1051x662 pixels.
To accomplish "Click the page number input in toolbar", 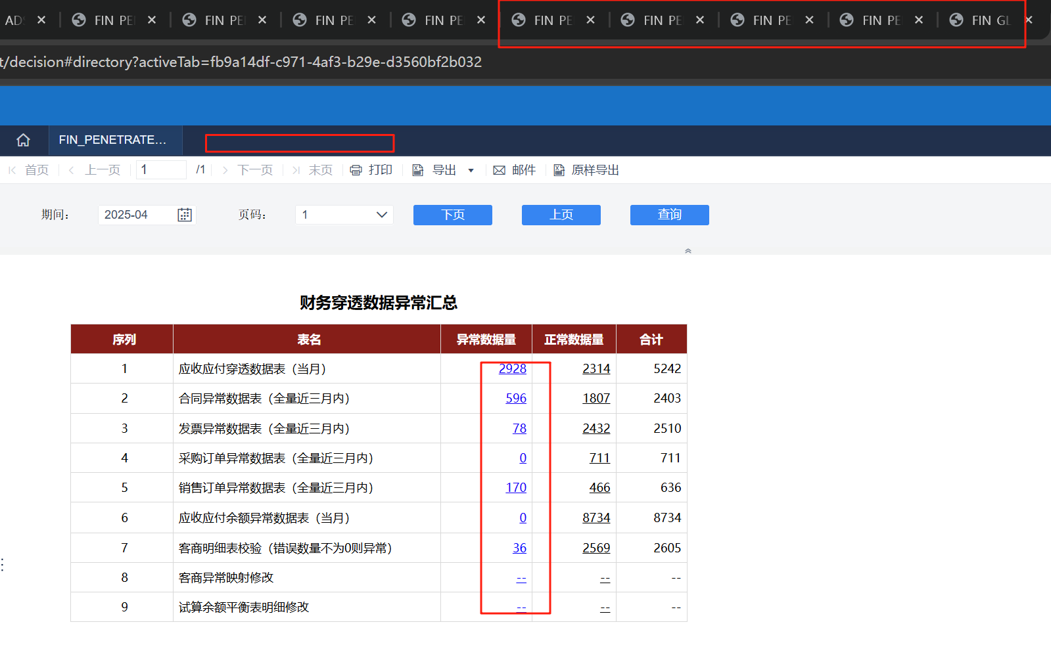I will tap(161, 170).
